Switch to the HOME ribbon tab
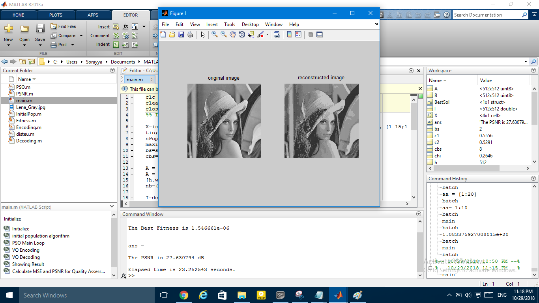This screenshot has width=539, height=303. pos(18,15)
